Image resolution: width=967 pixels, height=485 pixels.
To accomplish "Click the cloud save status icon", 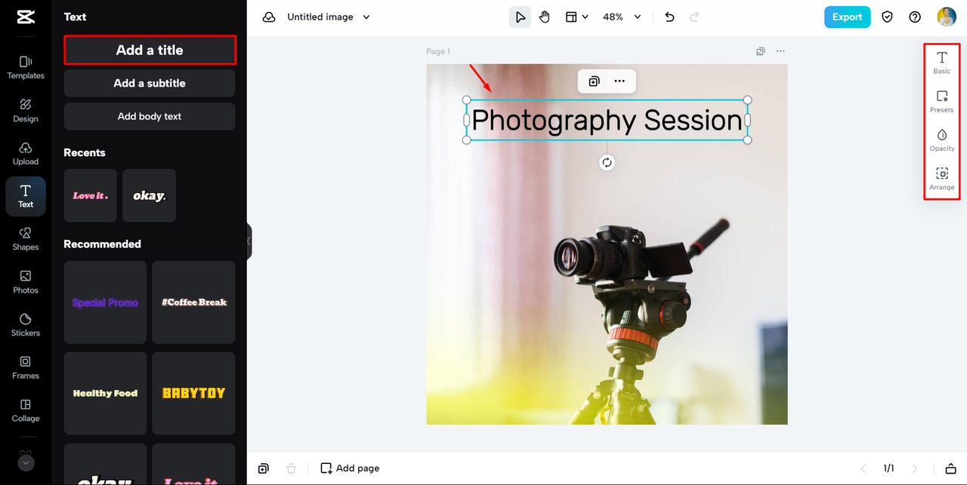I will pyautogui.click(x=269, y=17).
